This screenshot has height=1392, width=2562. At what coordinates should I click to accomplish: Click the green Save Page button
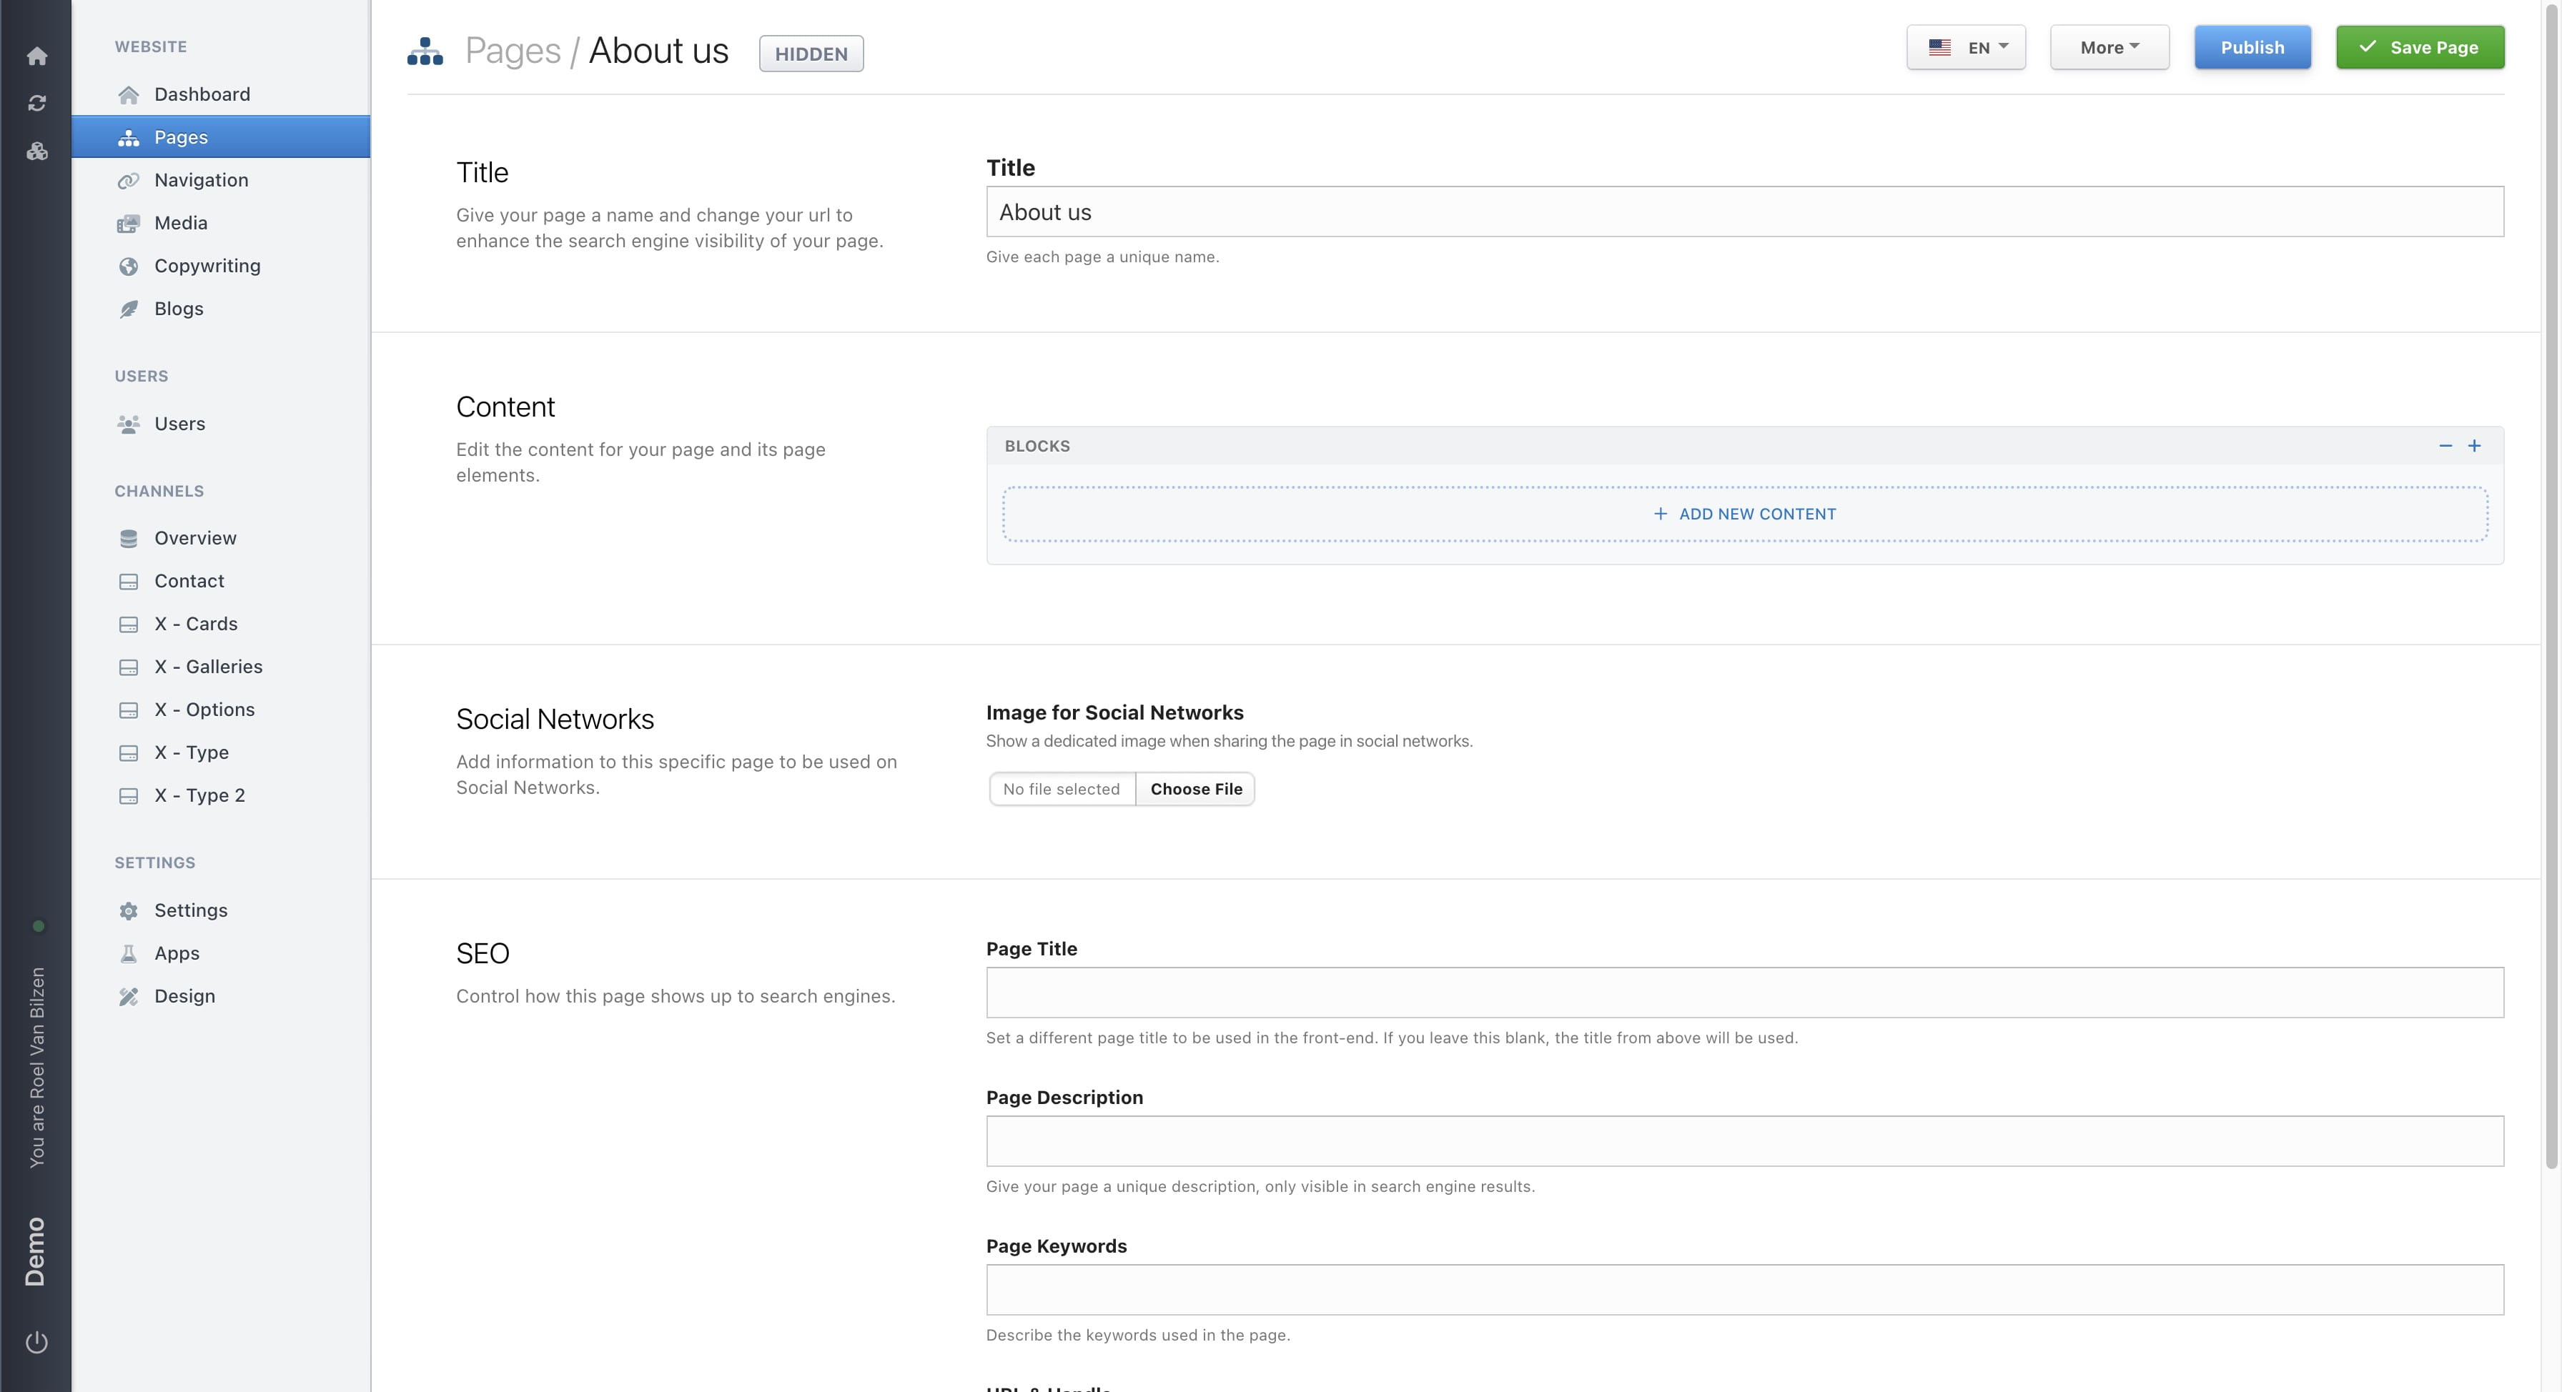[x=2420, y=46]
